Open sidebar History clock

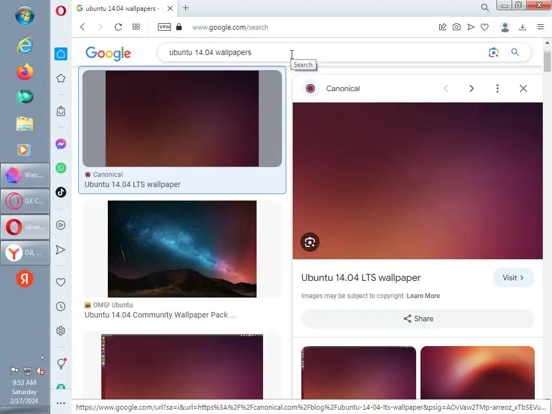[61, 306]
